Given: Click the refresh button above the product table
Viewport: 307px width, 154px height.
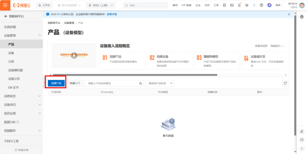Looking at the screenshot, I should coord(285,83).
